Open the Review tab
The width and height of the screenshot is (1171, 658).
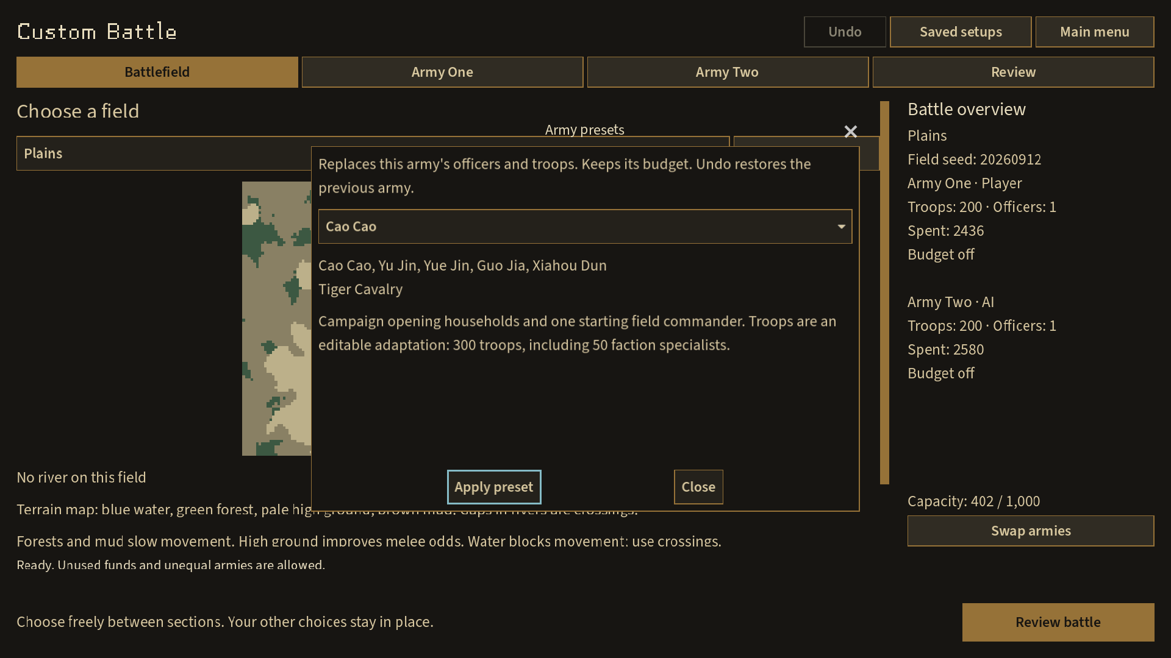pos(1013,72)
